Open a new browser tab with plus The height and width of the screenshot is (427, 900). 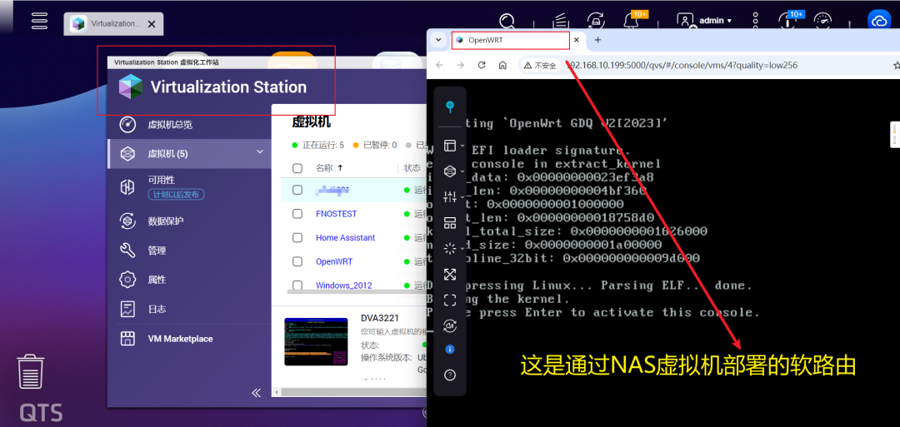tap(597, 40)
